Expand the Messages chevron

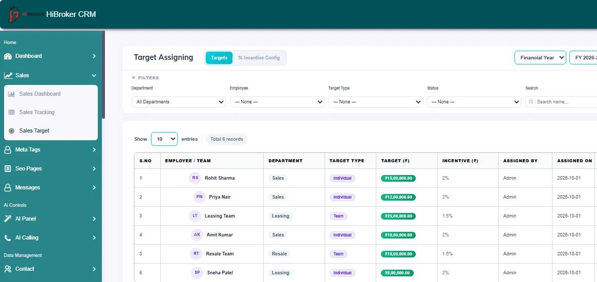94,188
